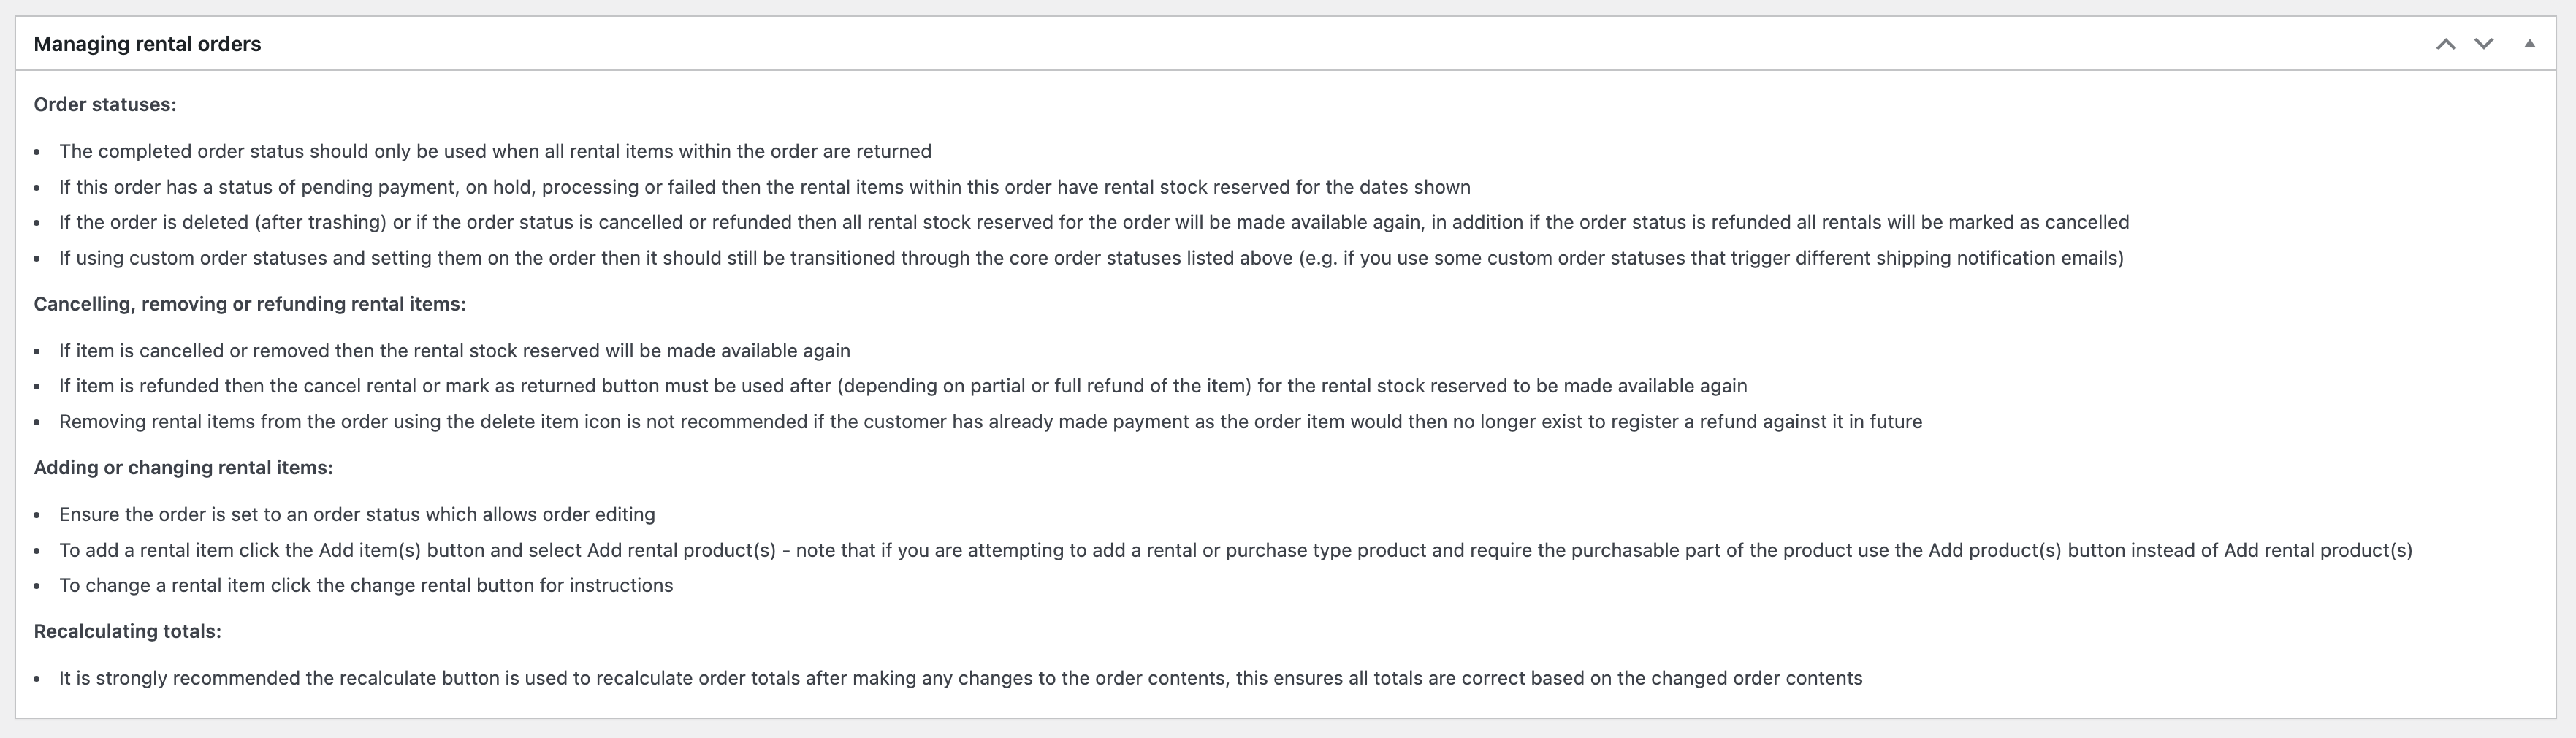Click the pending payment status bullet text
Screen dimensions: 2576x738
pos(764,187)
